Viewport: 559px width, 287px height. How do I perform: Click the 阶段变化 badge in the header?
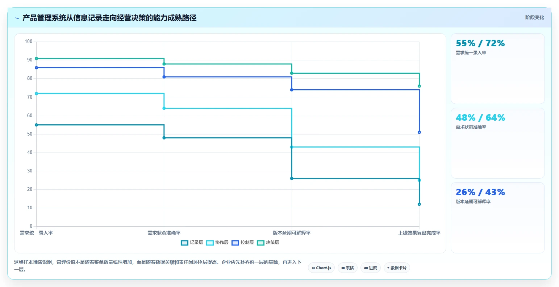pos(534,17)
